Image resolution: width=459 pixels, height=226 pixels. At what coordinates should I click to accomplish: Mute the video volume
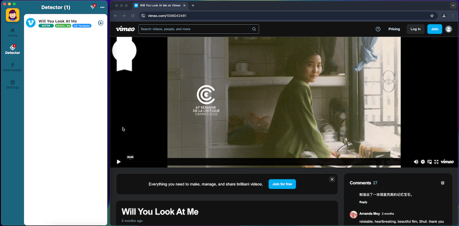416,162
